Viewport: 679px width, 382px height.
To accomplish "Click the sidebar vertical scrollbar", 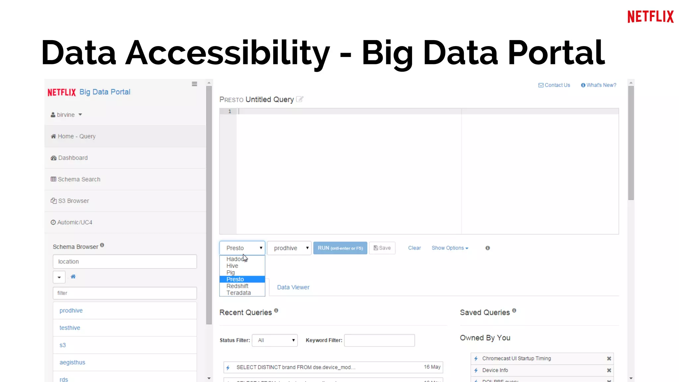I will (209, 205).
